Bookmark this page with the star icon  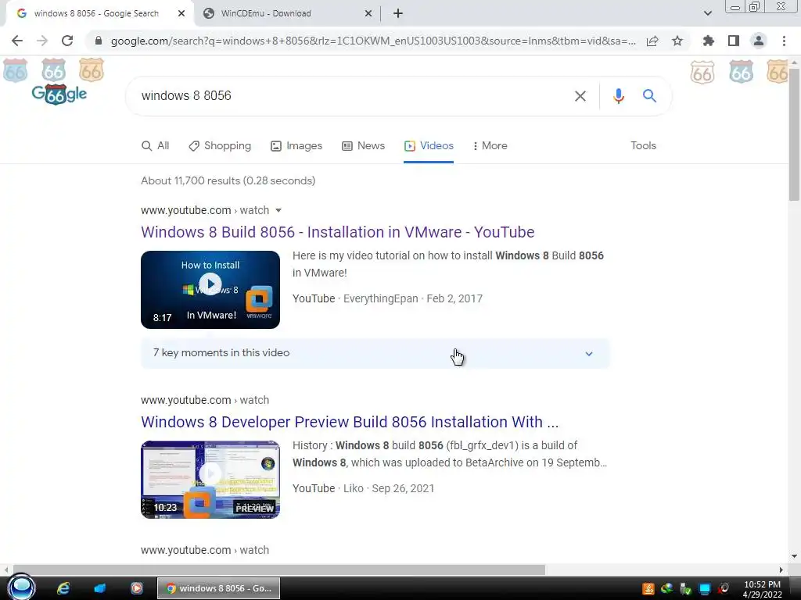coord(677,41)
